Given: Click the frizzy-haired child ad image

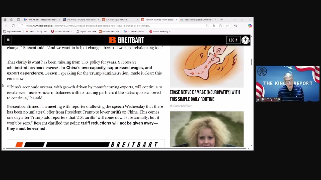Looking at the screenshot, I should coord(207,129).
